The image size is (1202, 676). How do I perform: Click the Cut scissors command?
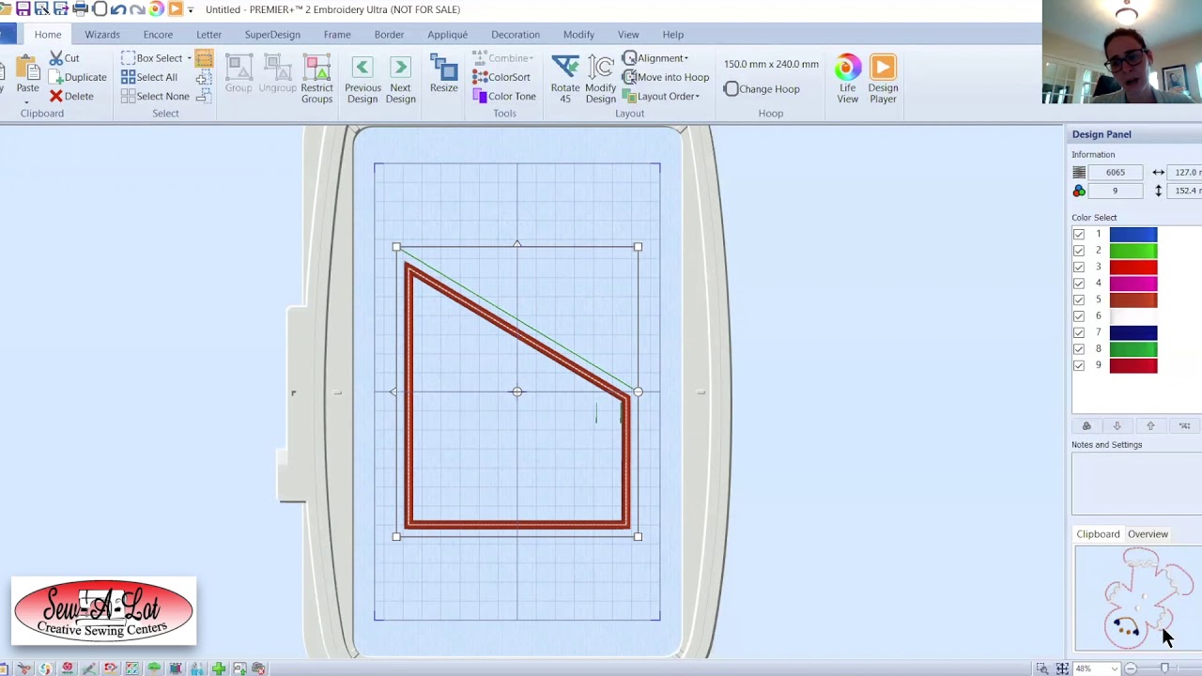coord(65,58)
